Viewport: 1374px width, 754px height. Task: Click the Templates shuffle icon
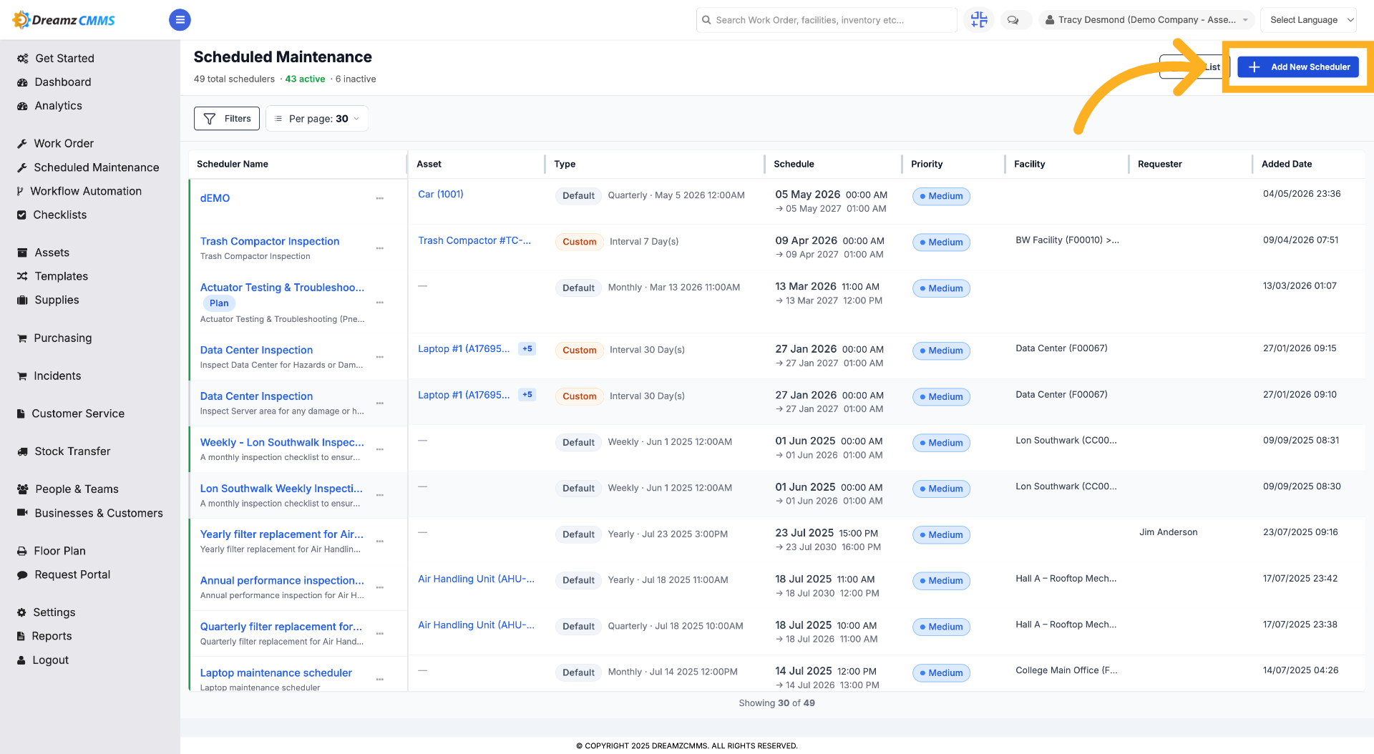pyautogui.click(x=22, y=276)
